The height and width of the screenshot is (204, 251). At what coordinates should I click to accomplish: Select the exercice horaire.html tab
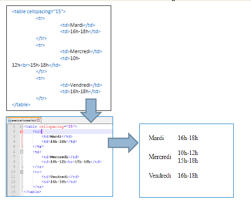pos(24,120)
